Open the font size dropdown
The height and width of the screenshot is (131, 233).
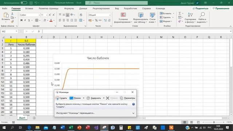pyautogui.click(x=47, y=15)
